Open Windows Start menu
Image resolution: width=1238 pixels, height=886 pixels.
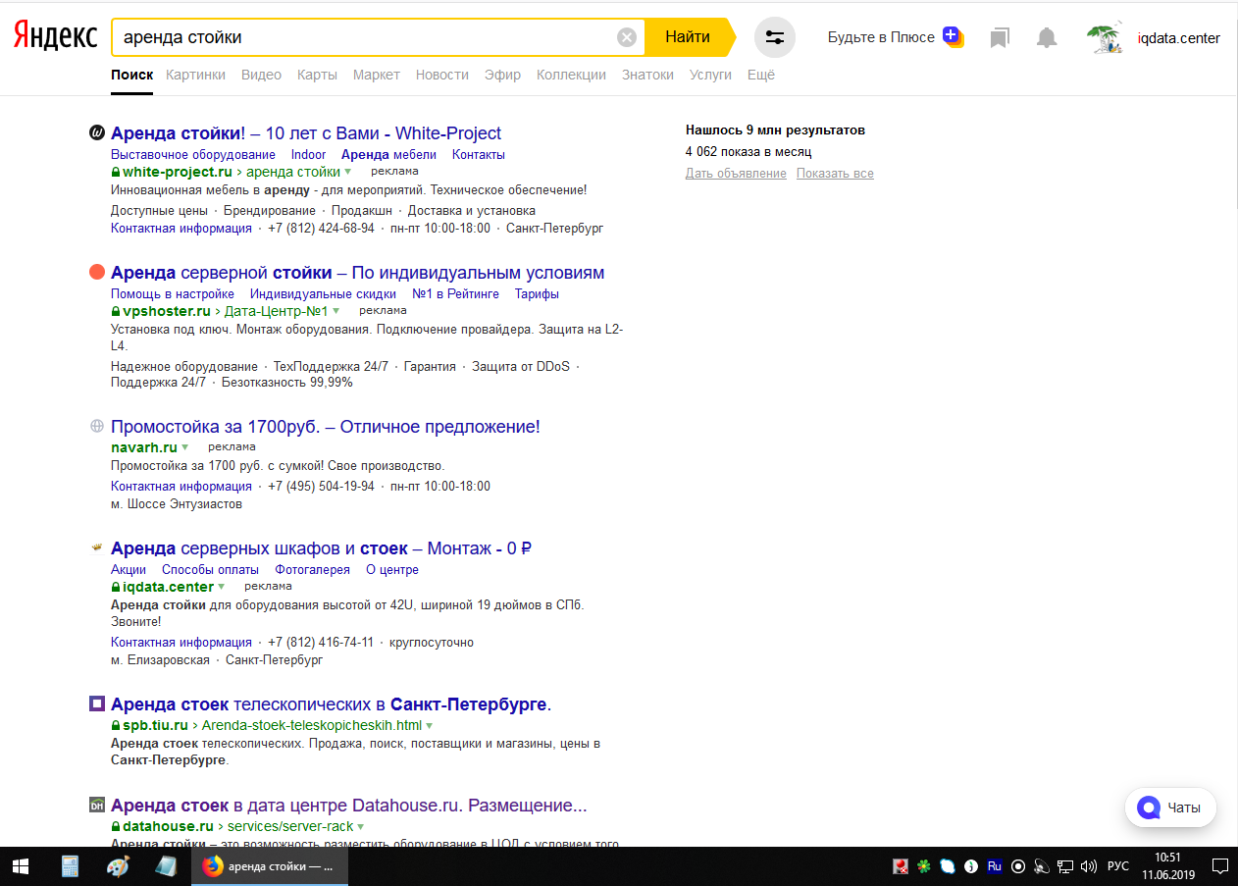20,866
